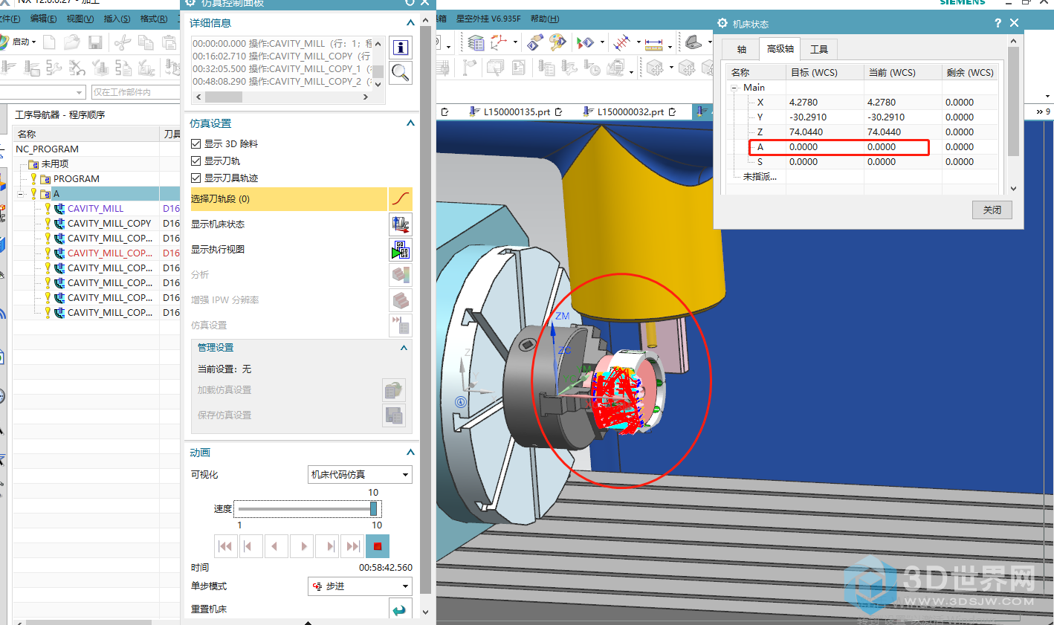Image resolution: width=1054 pixels, height=625 pixels.
Task: Click the 速度 slider handle
Action: [x=374, y=509]
